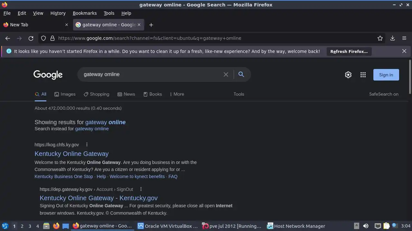Open the Edit menu

[22, 13]
